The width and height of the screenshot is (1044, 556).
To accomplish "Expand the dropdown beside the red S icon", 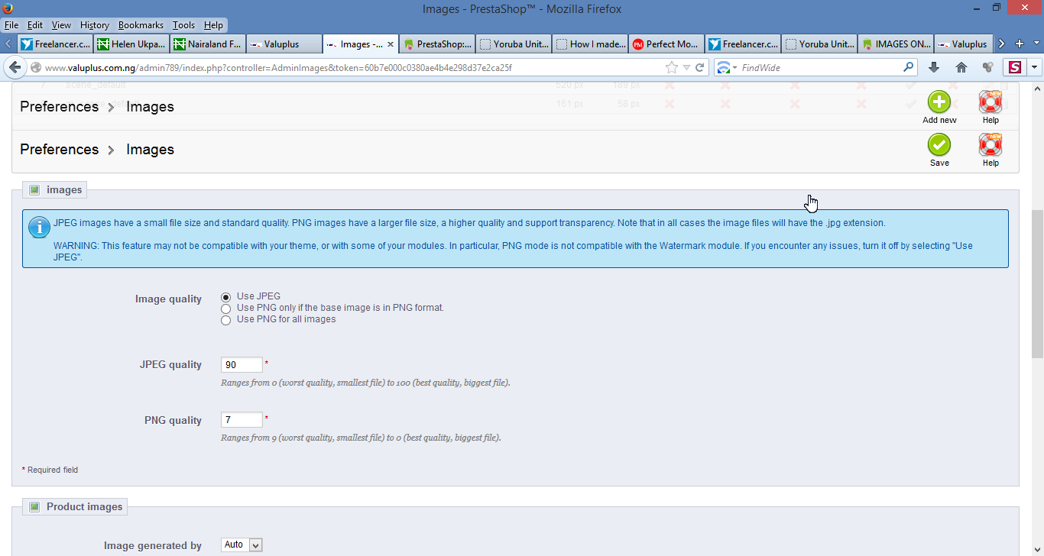I will pos(1034,67).
